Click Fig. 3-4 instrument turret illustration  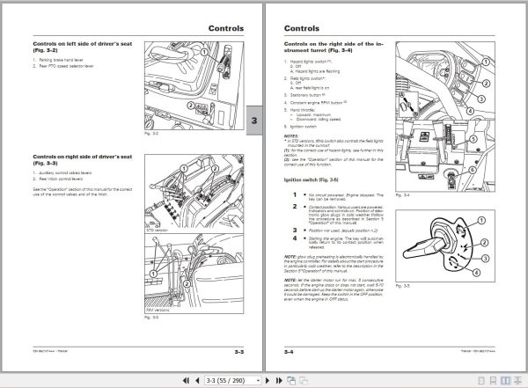pyautogui.click(x=445, y=117)
